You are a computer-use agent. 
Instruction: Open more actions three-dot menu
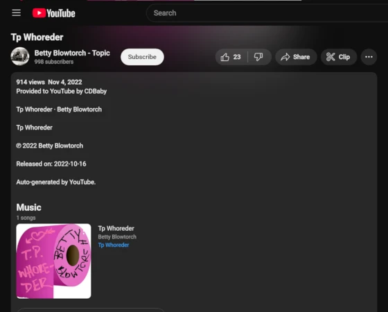click(x=369, y=57)
